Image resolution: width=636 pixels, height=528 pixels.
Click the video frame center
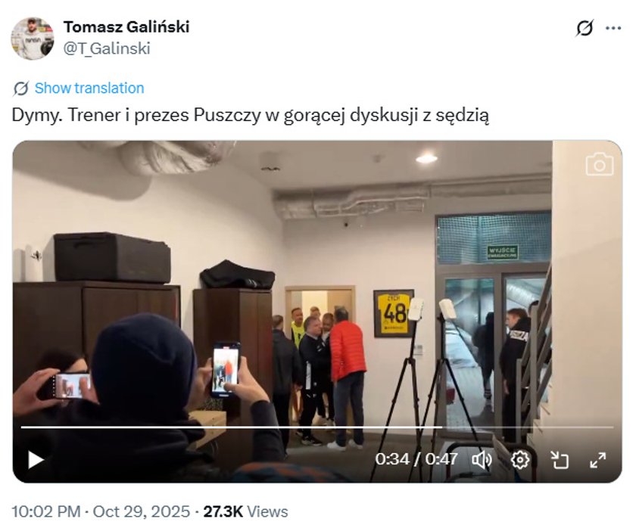pyautogui.click(x=317, y=312)
